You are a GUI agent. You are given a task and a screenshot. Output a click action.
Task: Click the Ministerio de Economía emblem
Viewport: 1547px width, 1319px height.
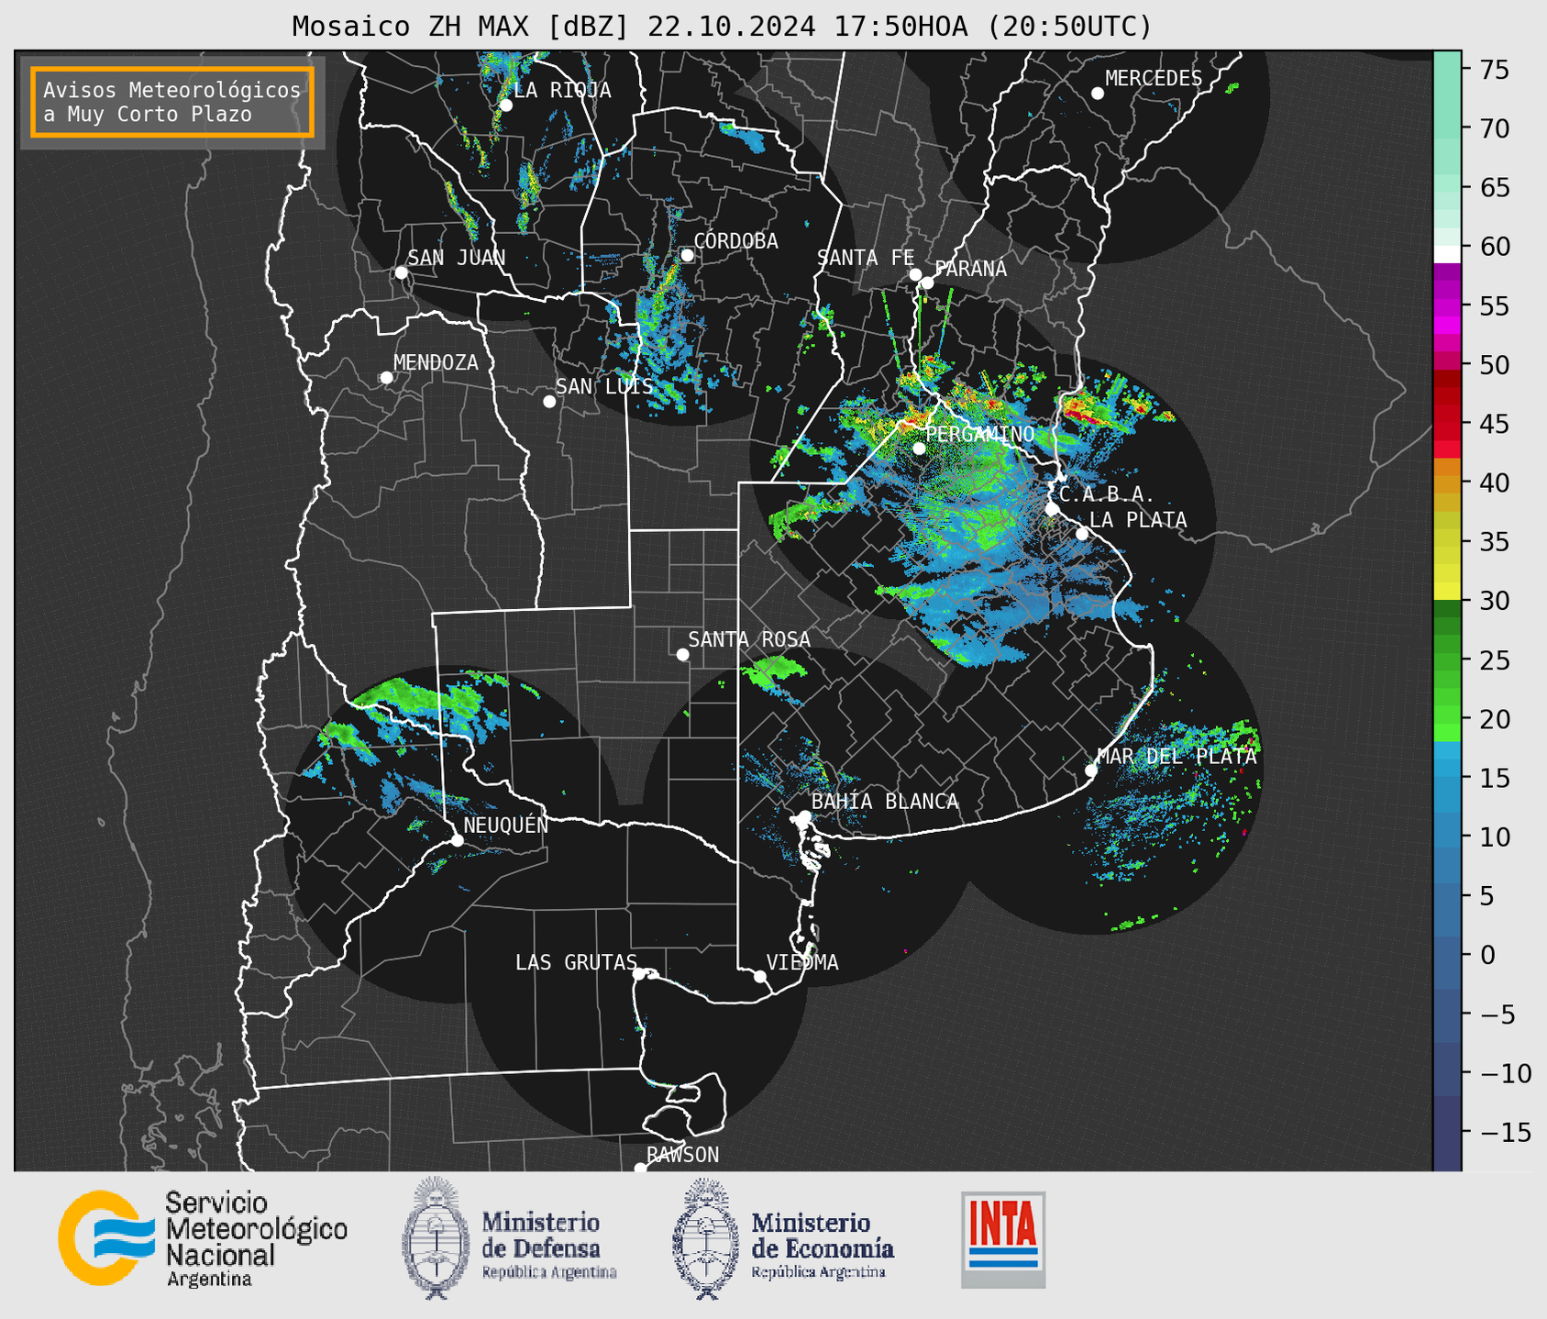click(x=705, y=1238)
